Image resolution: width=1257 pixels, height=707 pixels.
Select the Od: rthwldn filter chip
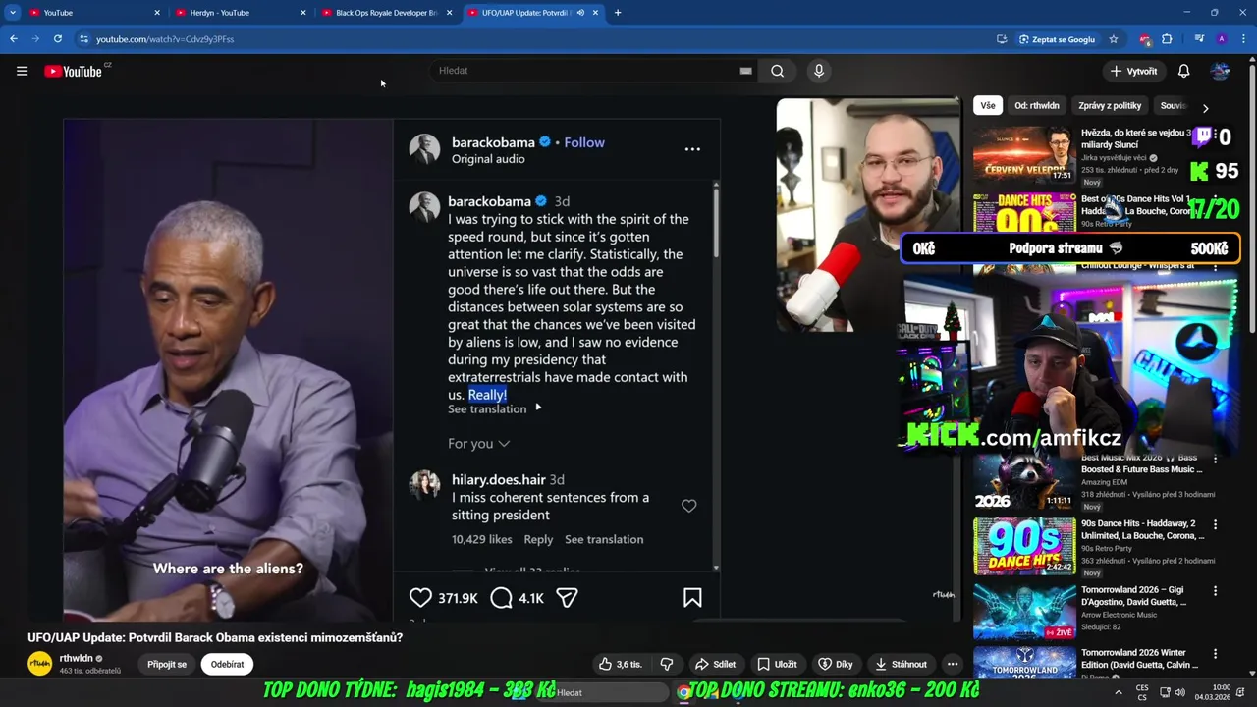1036,106
